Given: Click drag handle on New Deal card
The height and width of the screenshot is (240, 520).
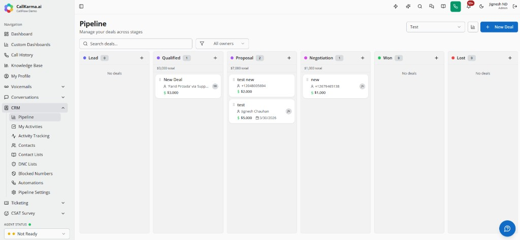Looking at the screenshot, I should [160, 79].
